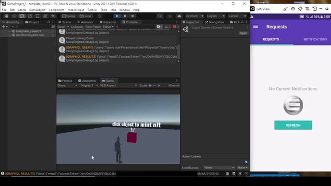Click the LetsView record icon
This screenshot has width=331, height=186.
[293, 9]
